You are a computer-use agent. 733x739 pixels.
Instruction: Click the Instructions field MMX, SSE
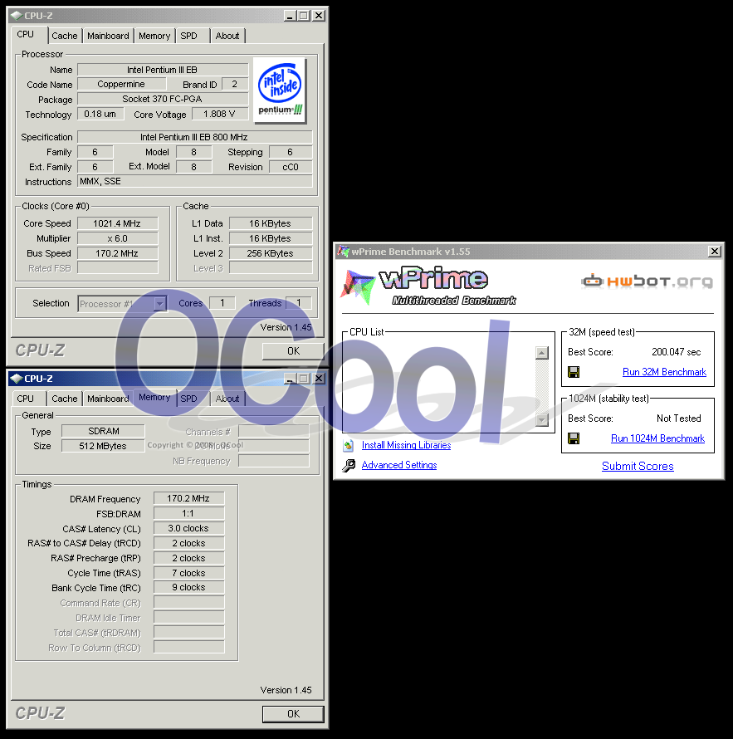pyautogui.click(x=194, y=182)
